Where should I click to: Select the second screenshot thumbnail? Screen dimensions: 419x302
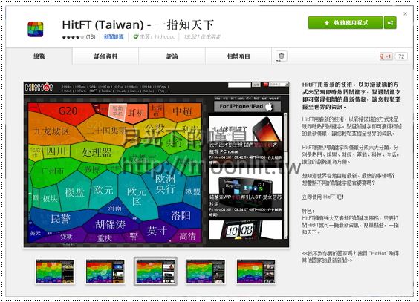[x=105, y=272]
